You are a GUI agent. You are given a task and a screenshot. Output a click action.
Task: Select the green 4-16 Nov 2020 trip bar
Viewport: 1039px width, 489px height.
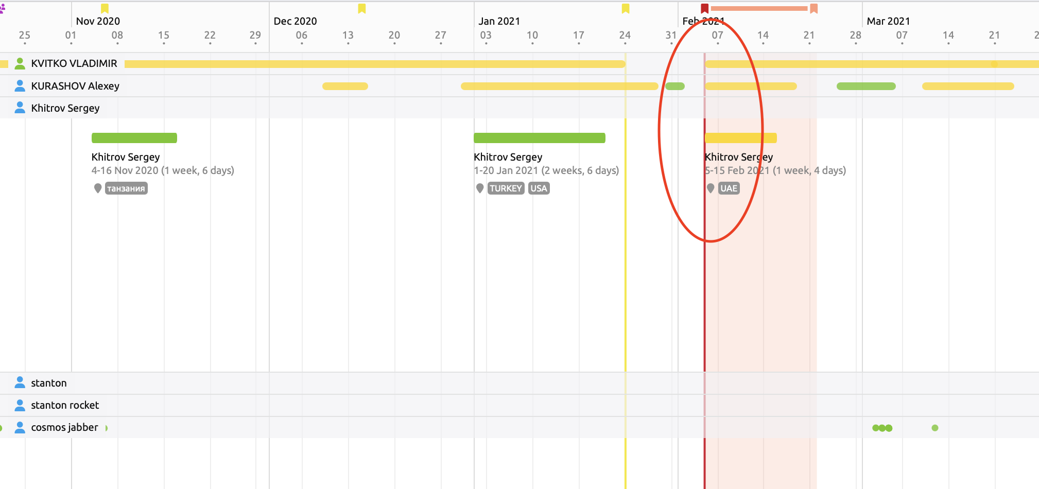(134, 138)
